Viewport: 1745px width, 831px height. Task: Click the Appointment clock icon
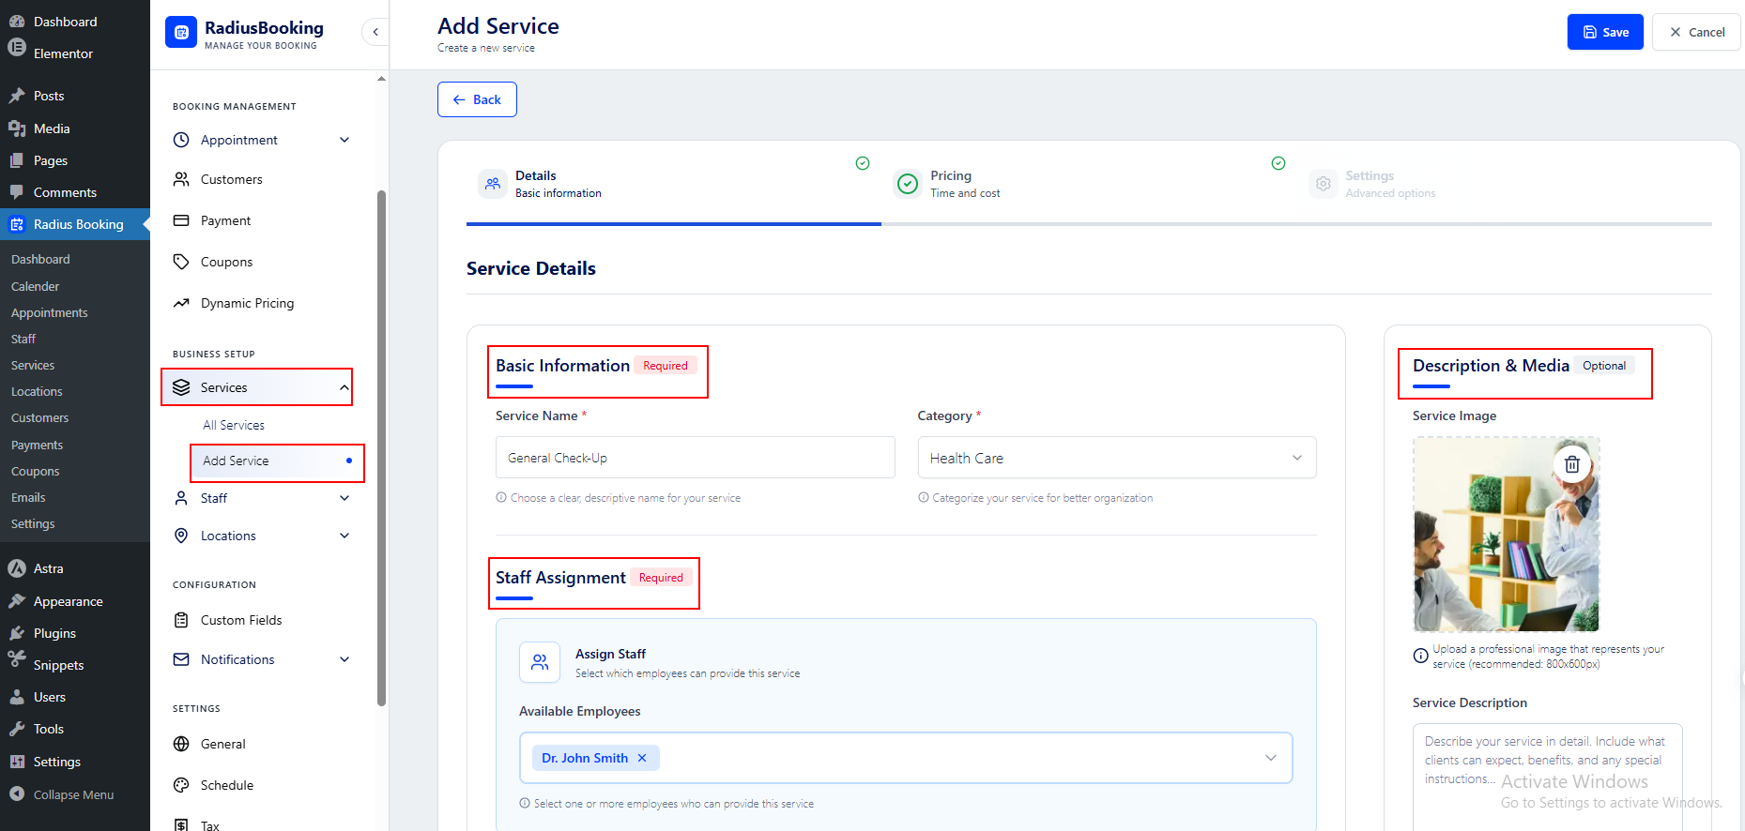(181, 140)
